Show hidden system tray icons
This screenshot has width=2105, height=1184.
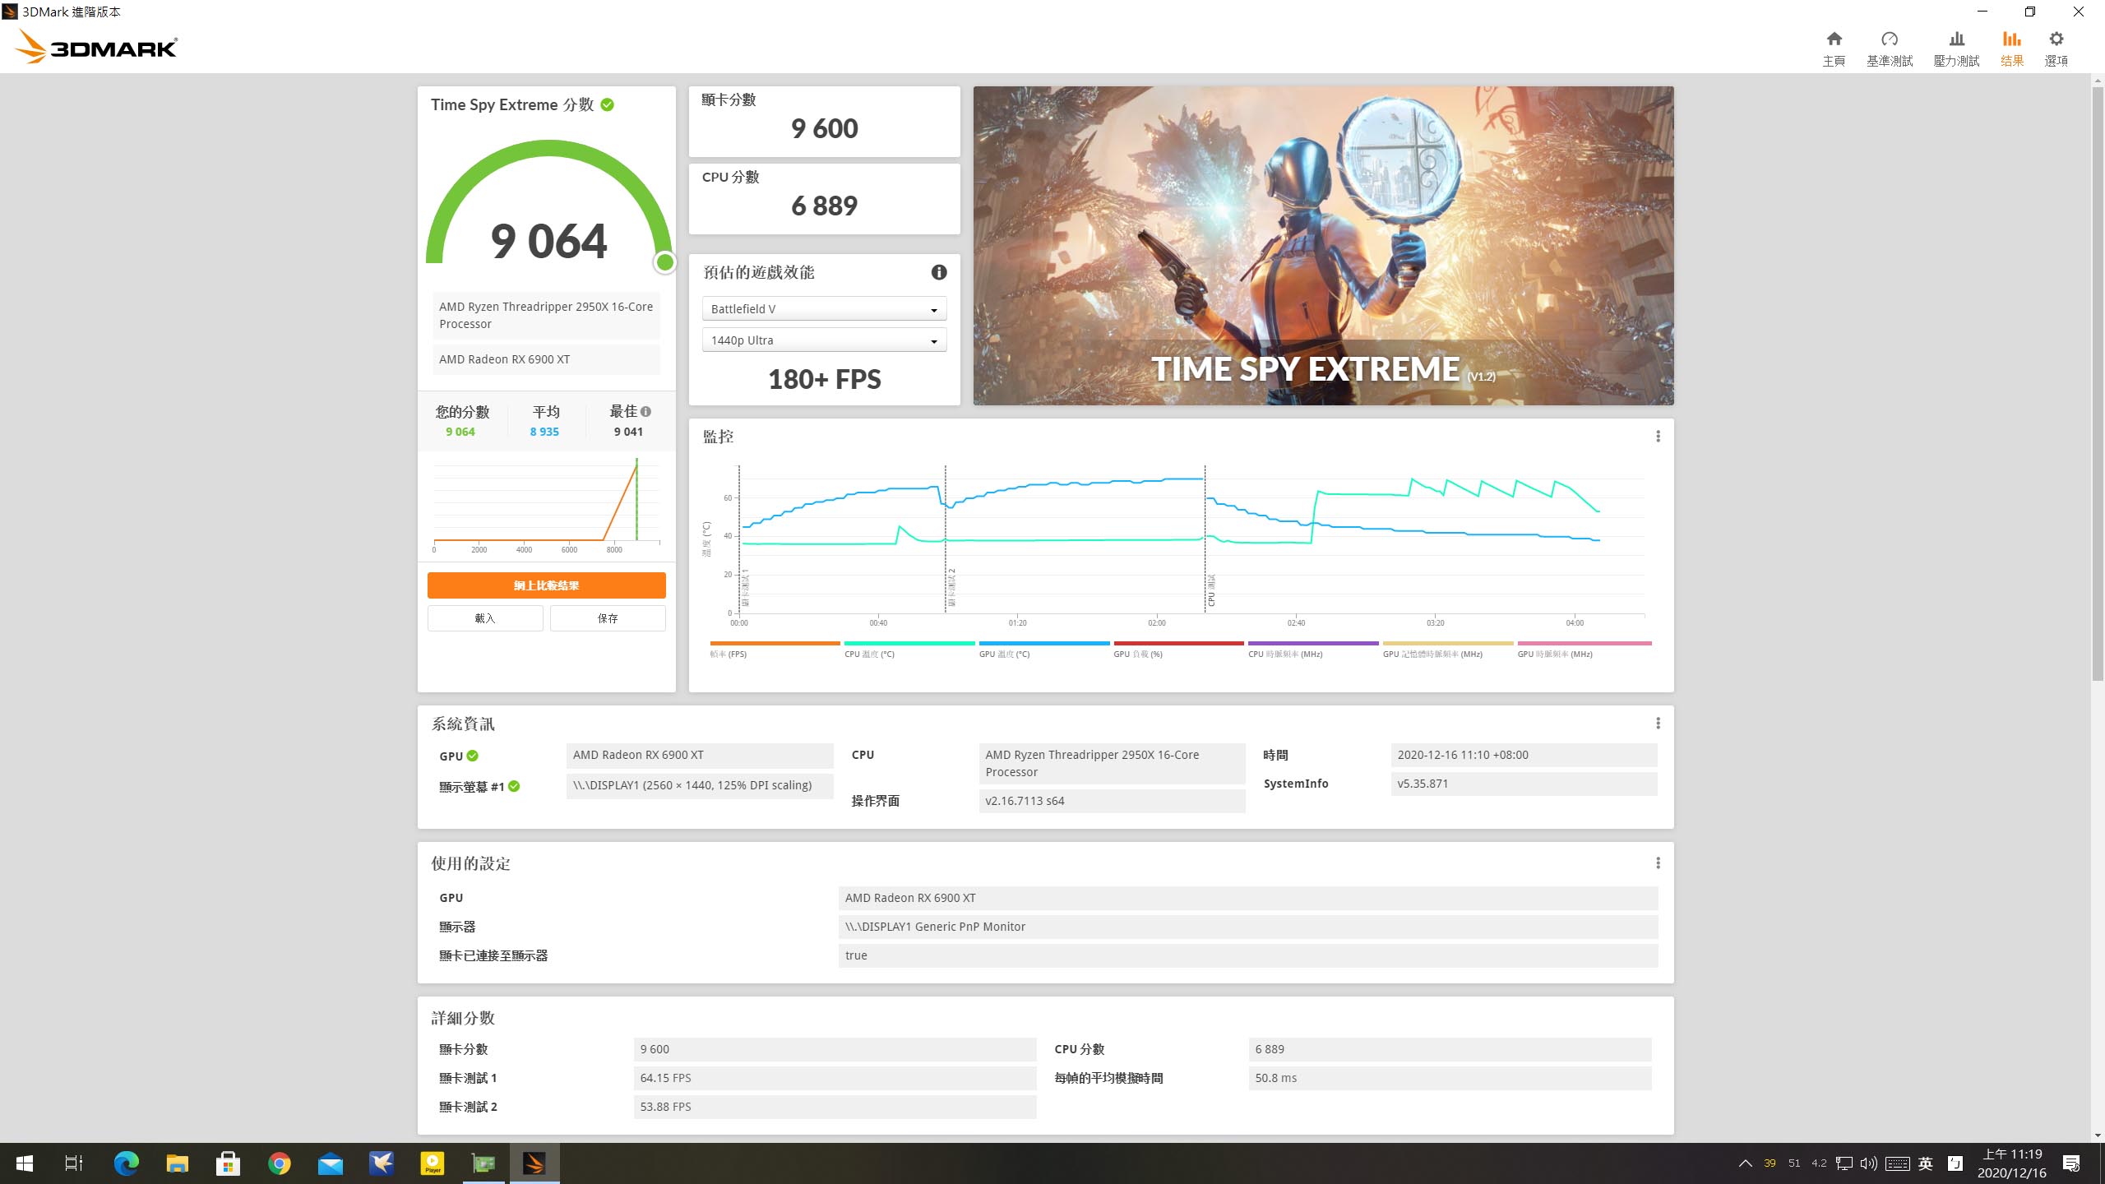(x=1745, y=1163)
